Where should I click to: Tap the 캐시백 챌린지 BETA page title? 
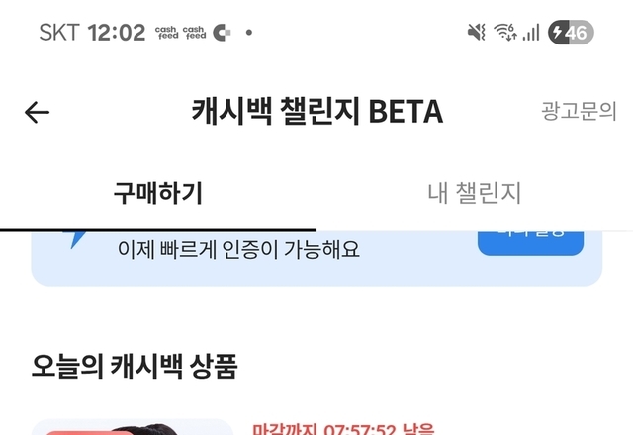point(317,111)
